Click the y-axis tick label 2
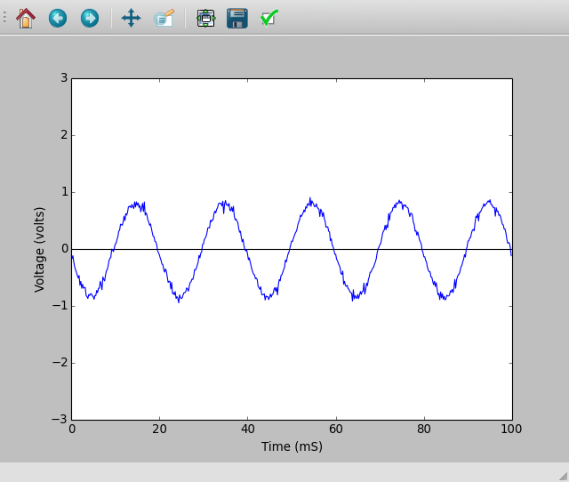569x482 pixels. pos(64,135)
